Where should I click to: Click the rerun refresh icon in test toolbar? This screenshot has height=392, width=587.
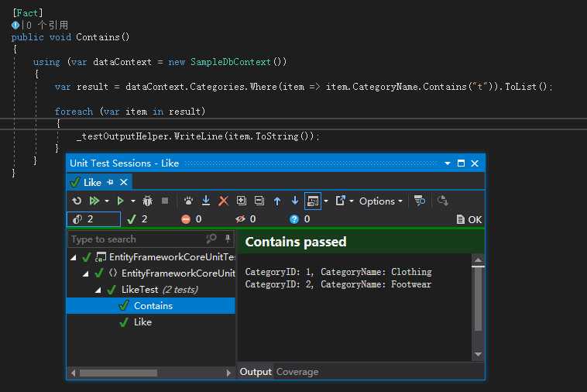(x=77, y=201)
